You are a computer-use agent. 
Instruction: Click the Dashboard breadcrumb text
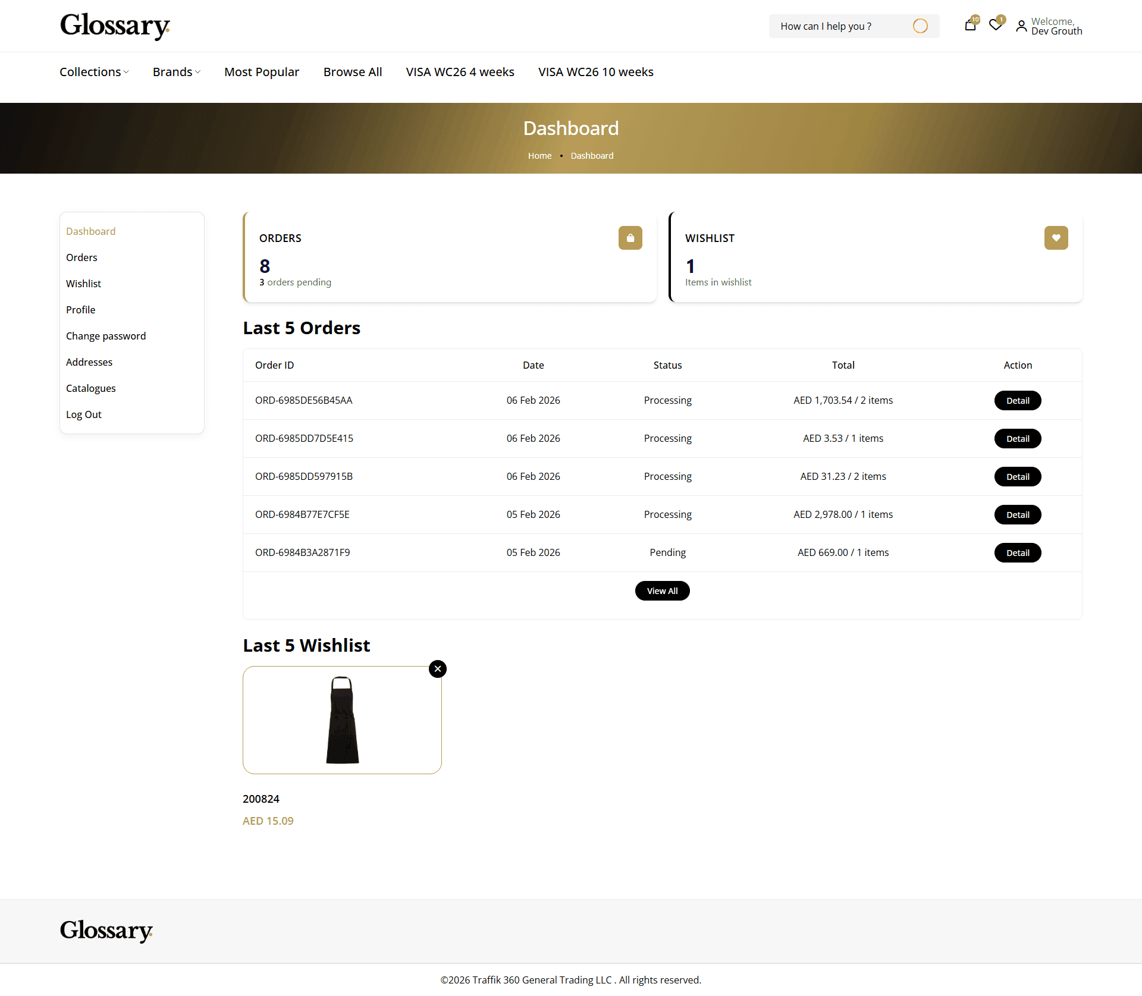pyautogui.click(x=592, y=156)
